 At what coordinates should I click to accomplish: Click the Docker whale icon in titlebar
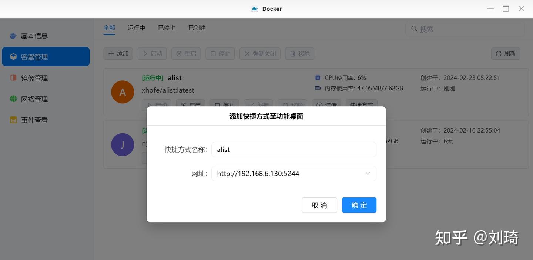coord(254,8)
